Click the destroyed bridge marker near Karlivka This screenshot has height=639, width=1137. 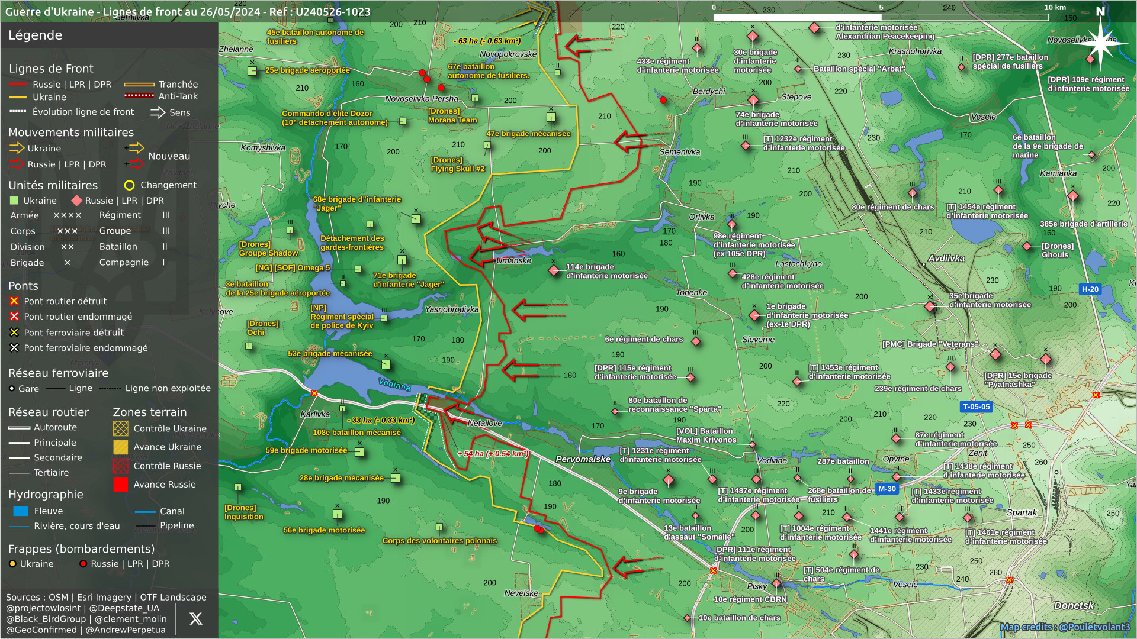(x=314, y=393)
